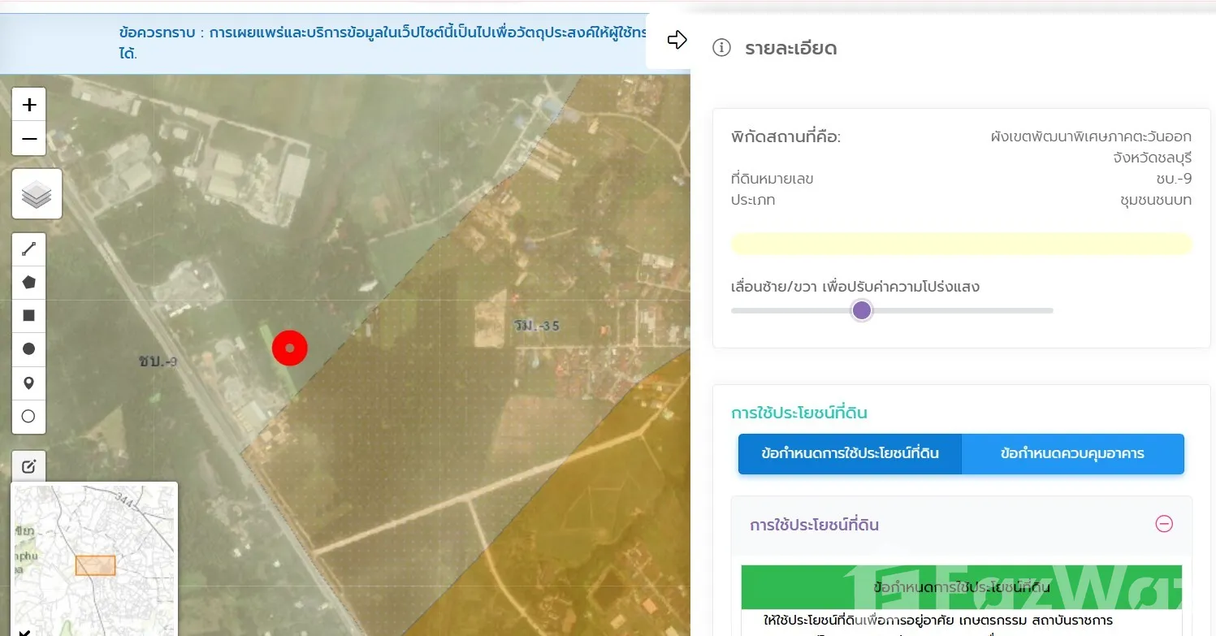Click the yellow land-type color bar
Viewport: 1216px width, 636px height.
click(x=961, y=244)
